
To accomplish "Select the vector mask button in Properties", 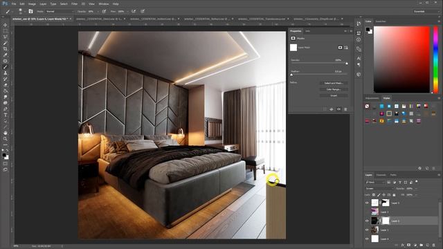I will pos(346,48).
